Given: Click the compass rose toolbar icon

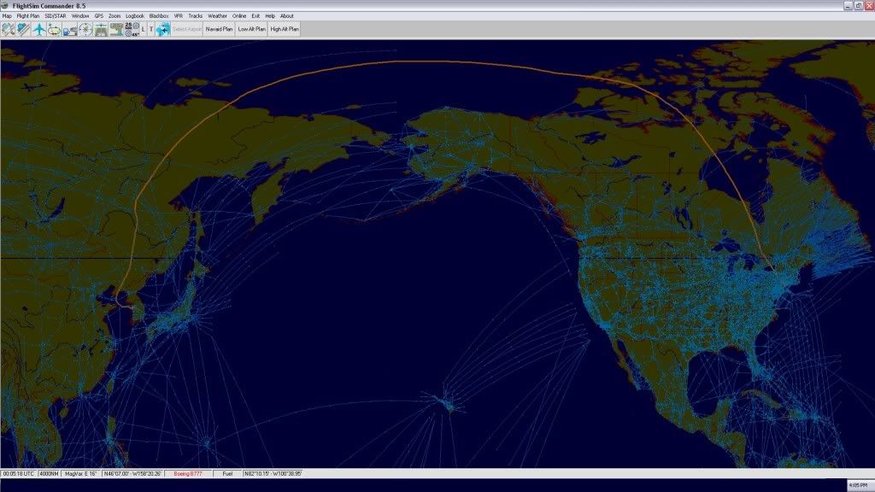Looking at the screenshot, I should [x=85, y=29].
